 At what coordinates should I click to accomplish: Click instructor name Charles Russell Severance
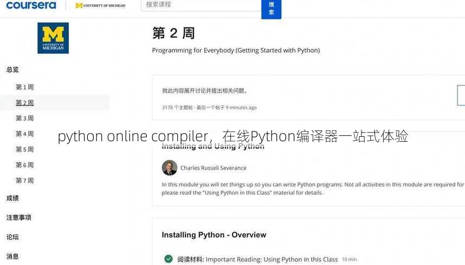pos(214,168)
